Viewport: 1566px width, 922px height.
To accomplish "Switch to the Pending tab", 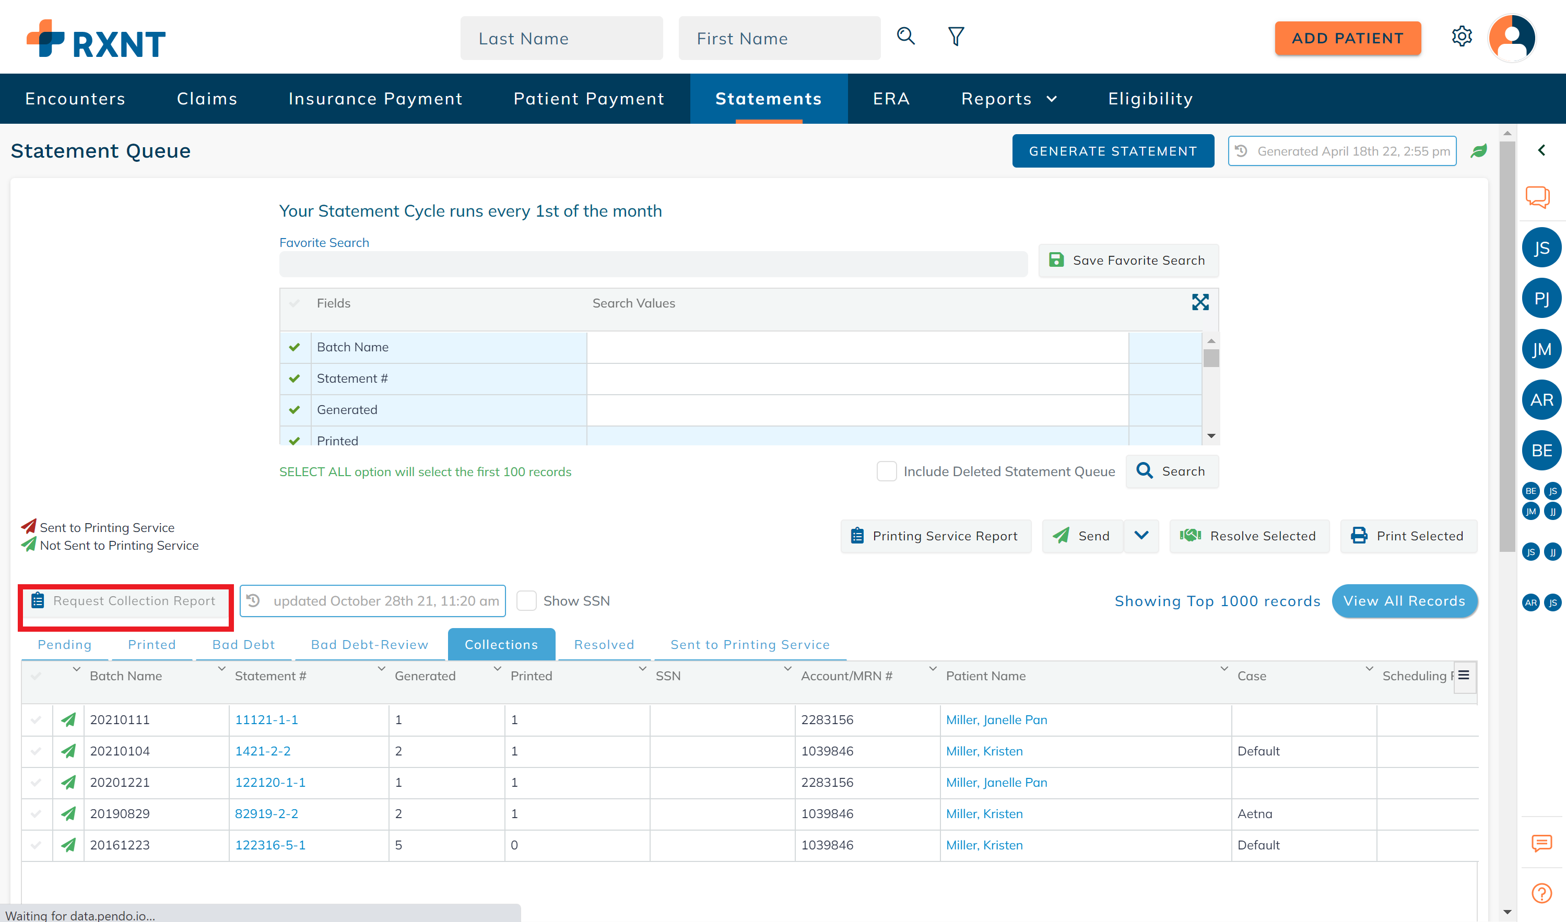I will [65, 644].
